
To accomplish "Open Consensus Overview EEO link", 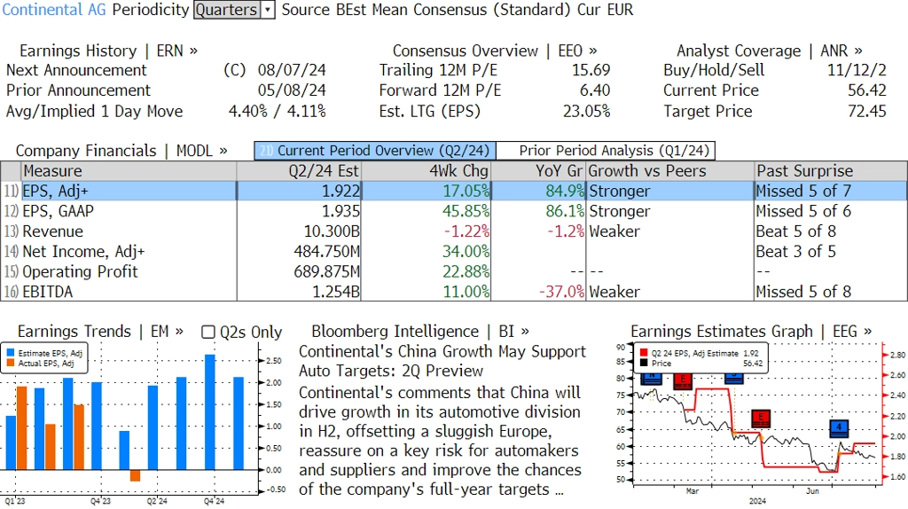I will [495, 51].
